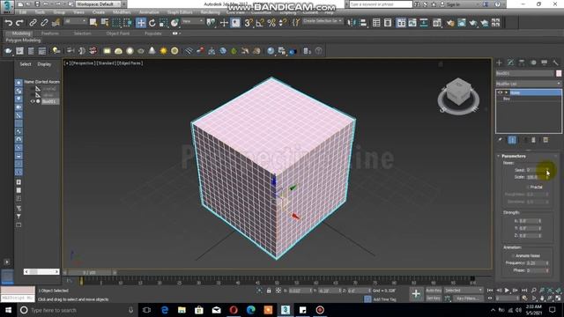
Task: Click the Redo arrow in the main toolbar
Action: [x=19, y=23]
